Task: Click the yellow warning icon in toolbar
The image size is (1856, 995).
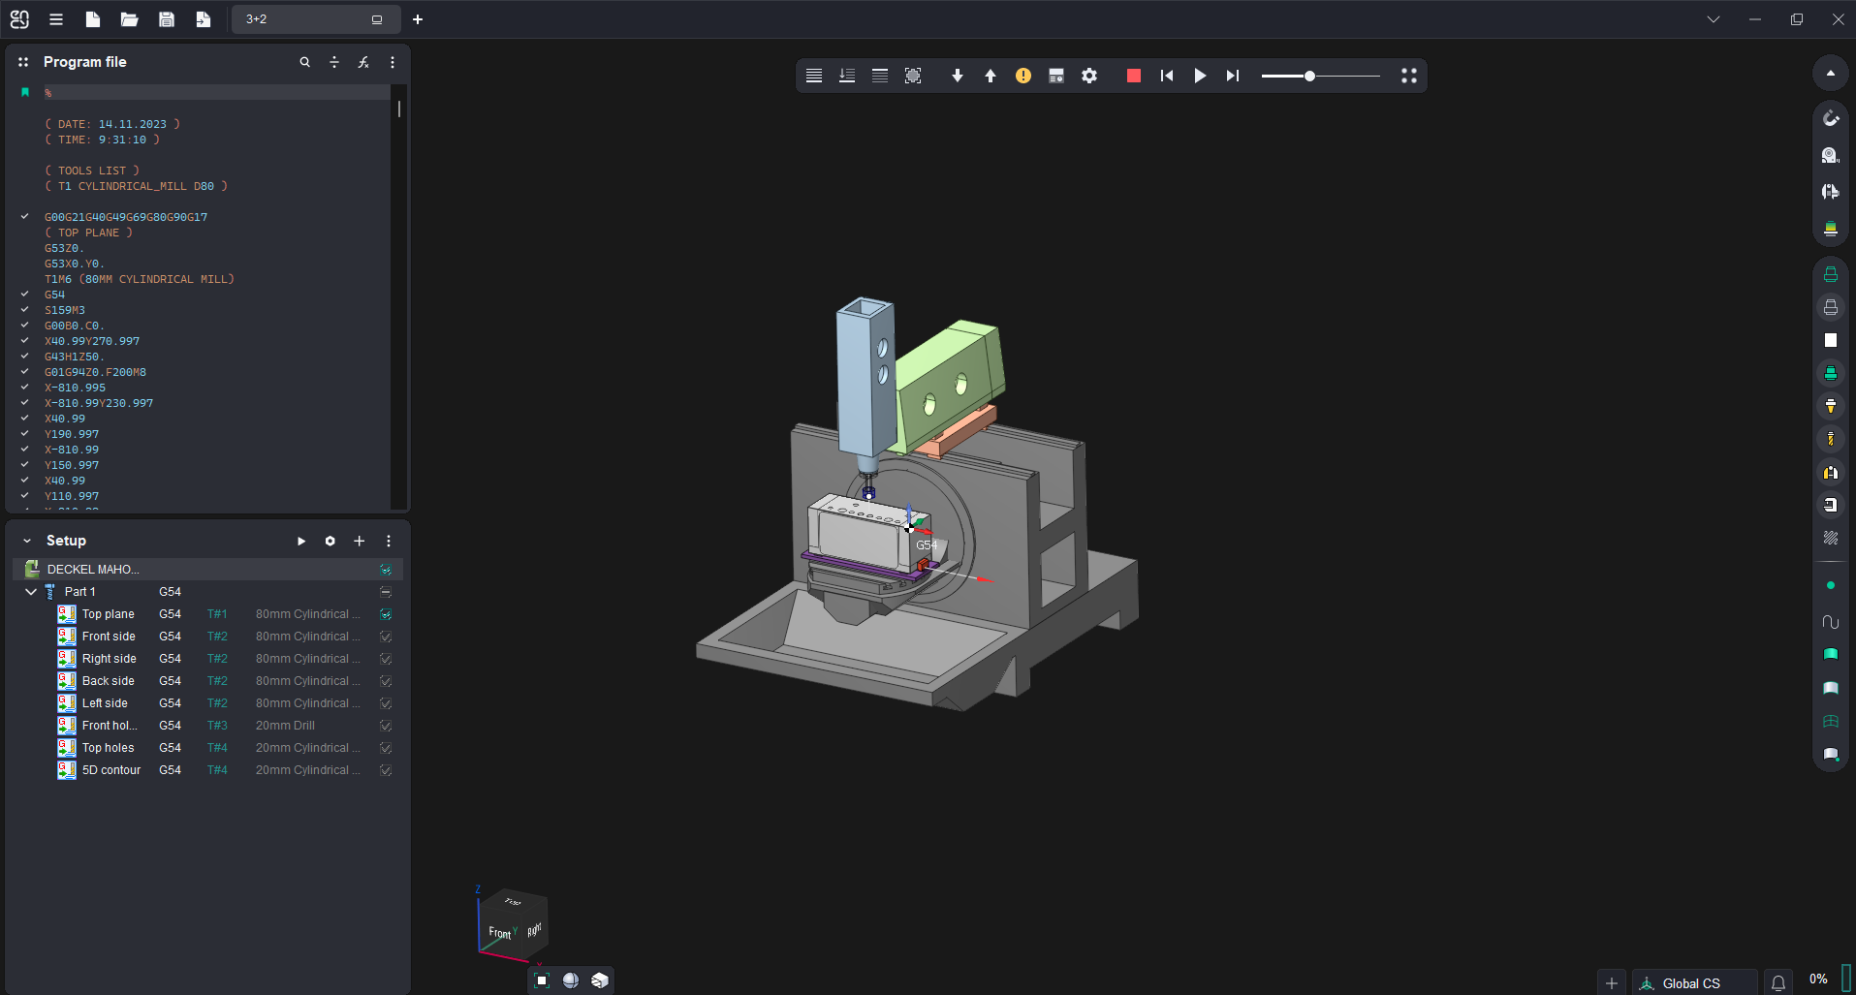Action: pyautogui.click(x=1023, y=76)
